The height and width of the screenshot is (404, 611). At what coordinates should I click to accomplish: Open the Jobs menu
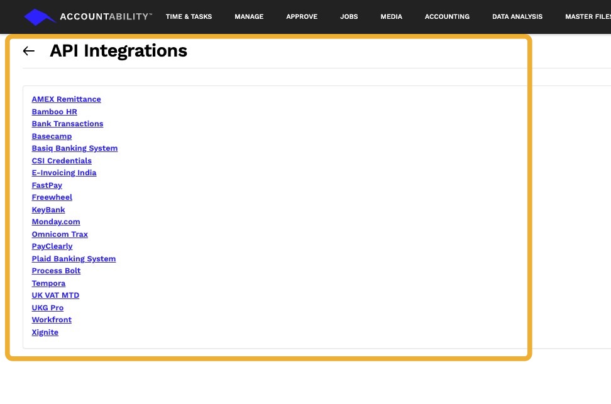point(349,17)
